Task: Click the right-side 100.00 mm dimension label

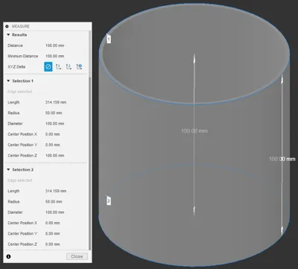Action: point(282,159)
